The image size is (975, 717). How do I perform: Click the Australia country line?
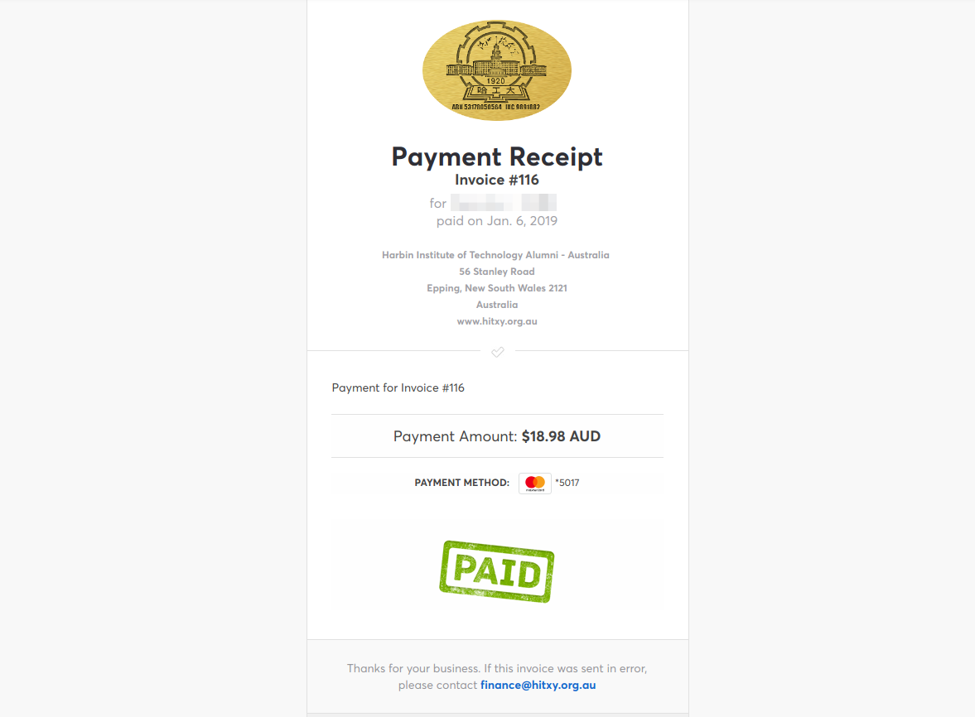[497, 305]
